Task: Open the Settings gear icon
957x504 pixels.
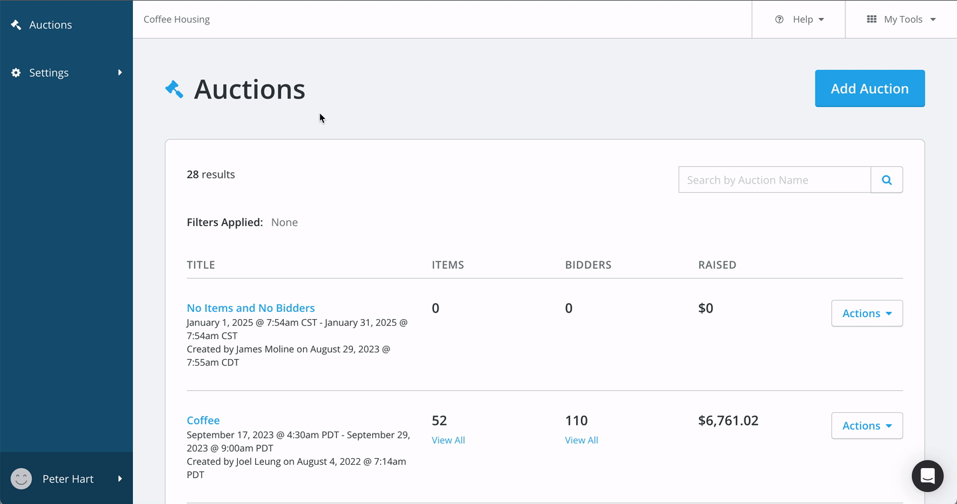Action: click(x=16, y=72)
